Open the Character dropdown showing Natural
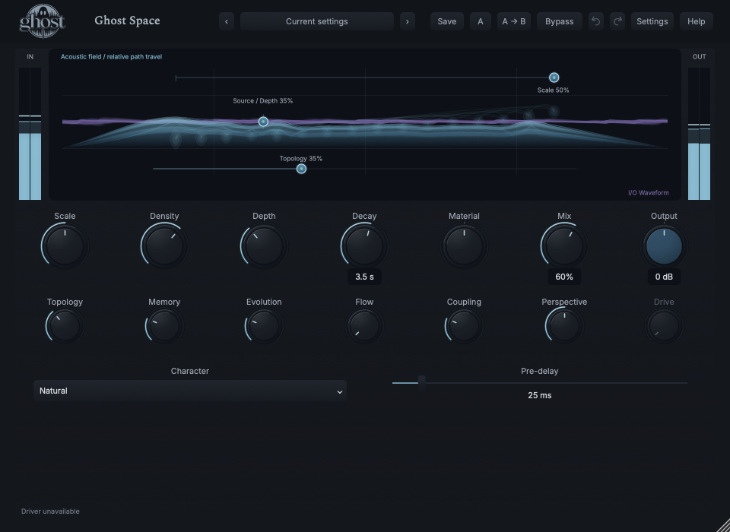This screenshot has width=730, height=532. coord(190,391)
